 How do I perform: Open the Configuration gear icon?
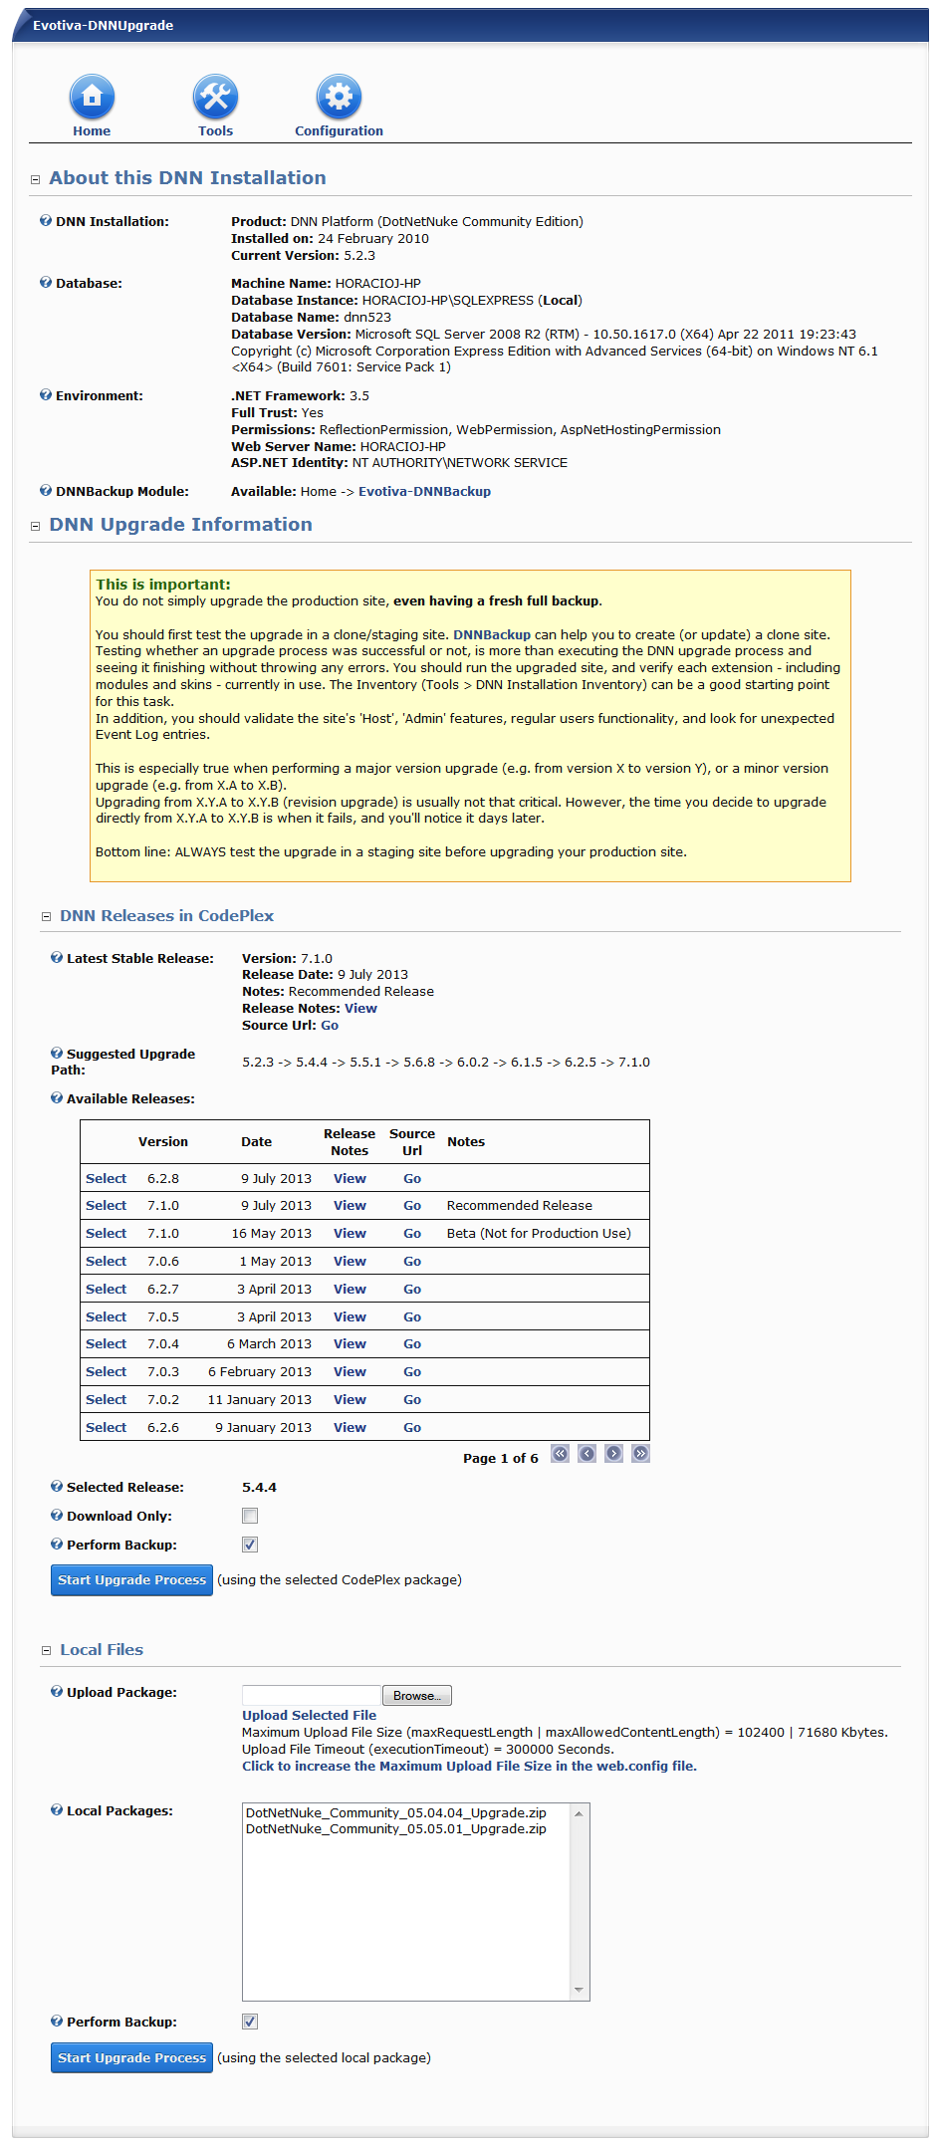tap(339, 97)
